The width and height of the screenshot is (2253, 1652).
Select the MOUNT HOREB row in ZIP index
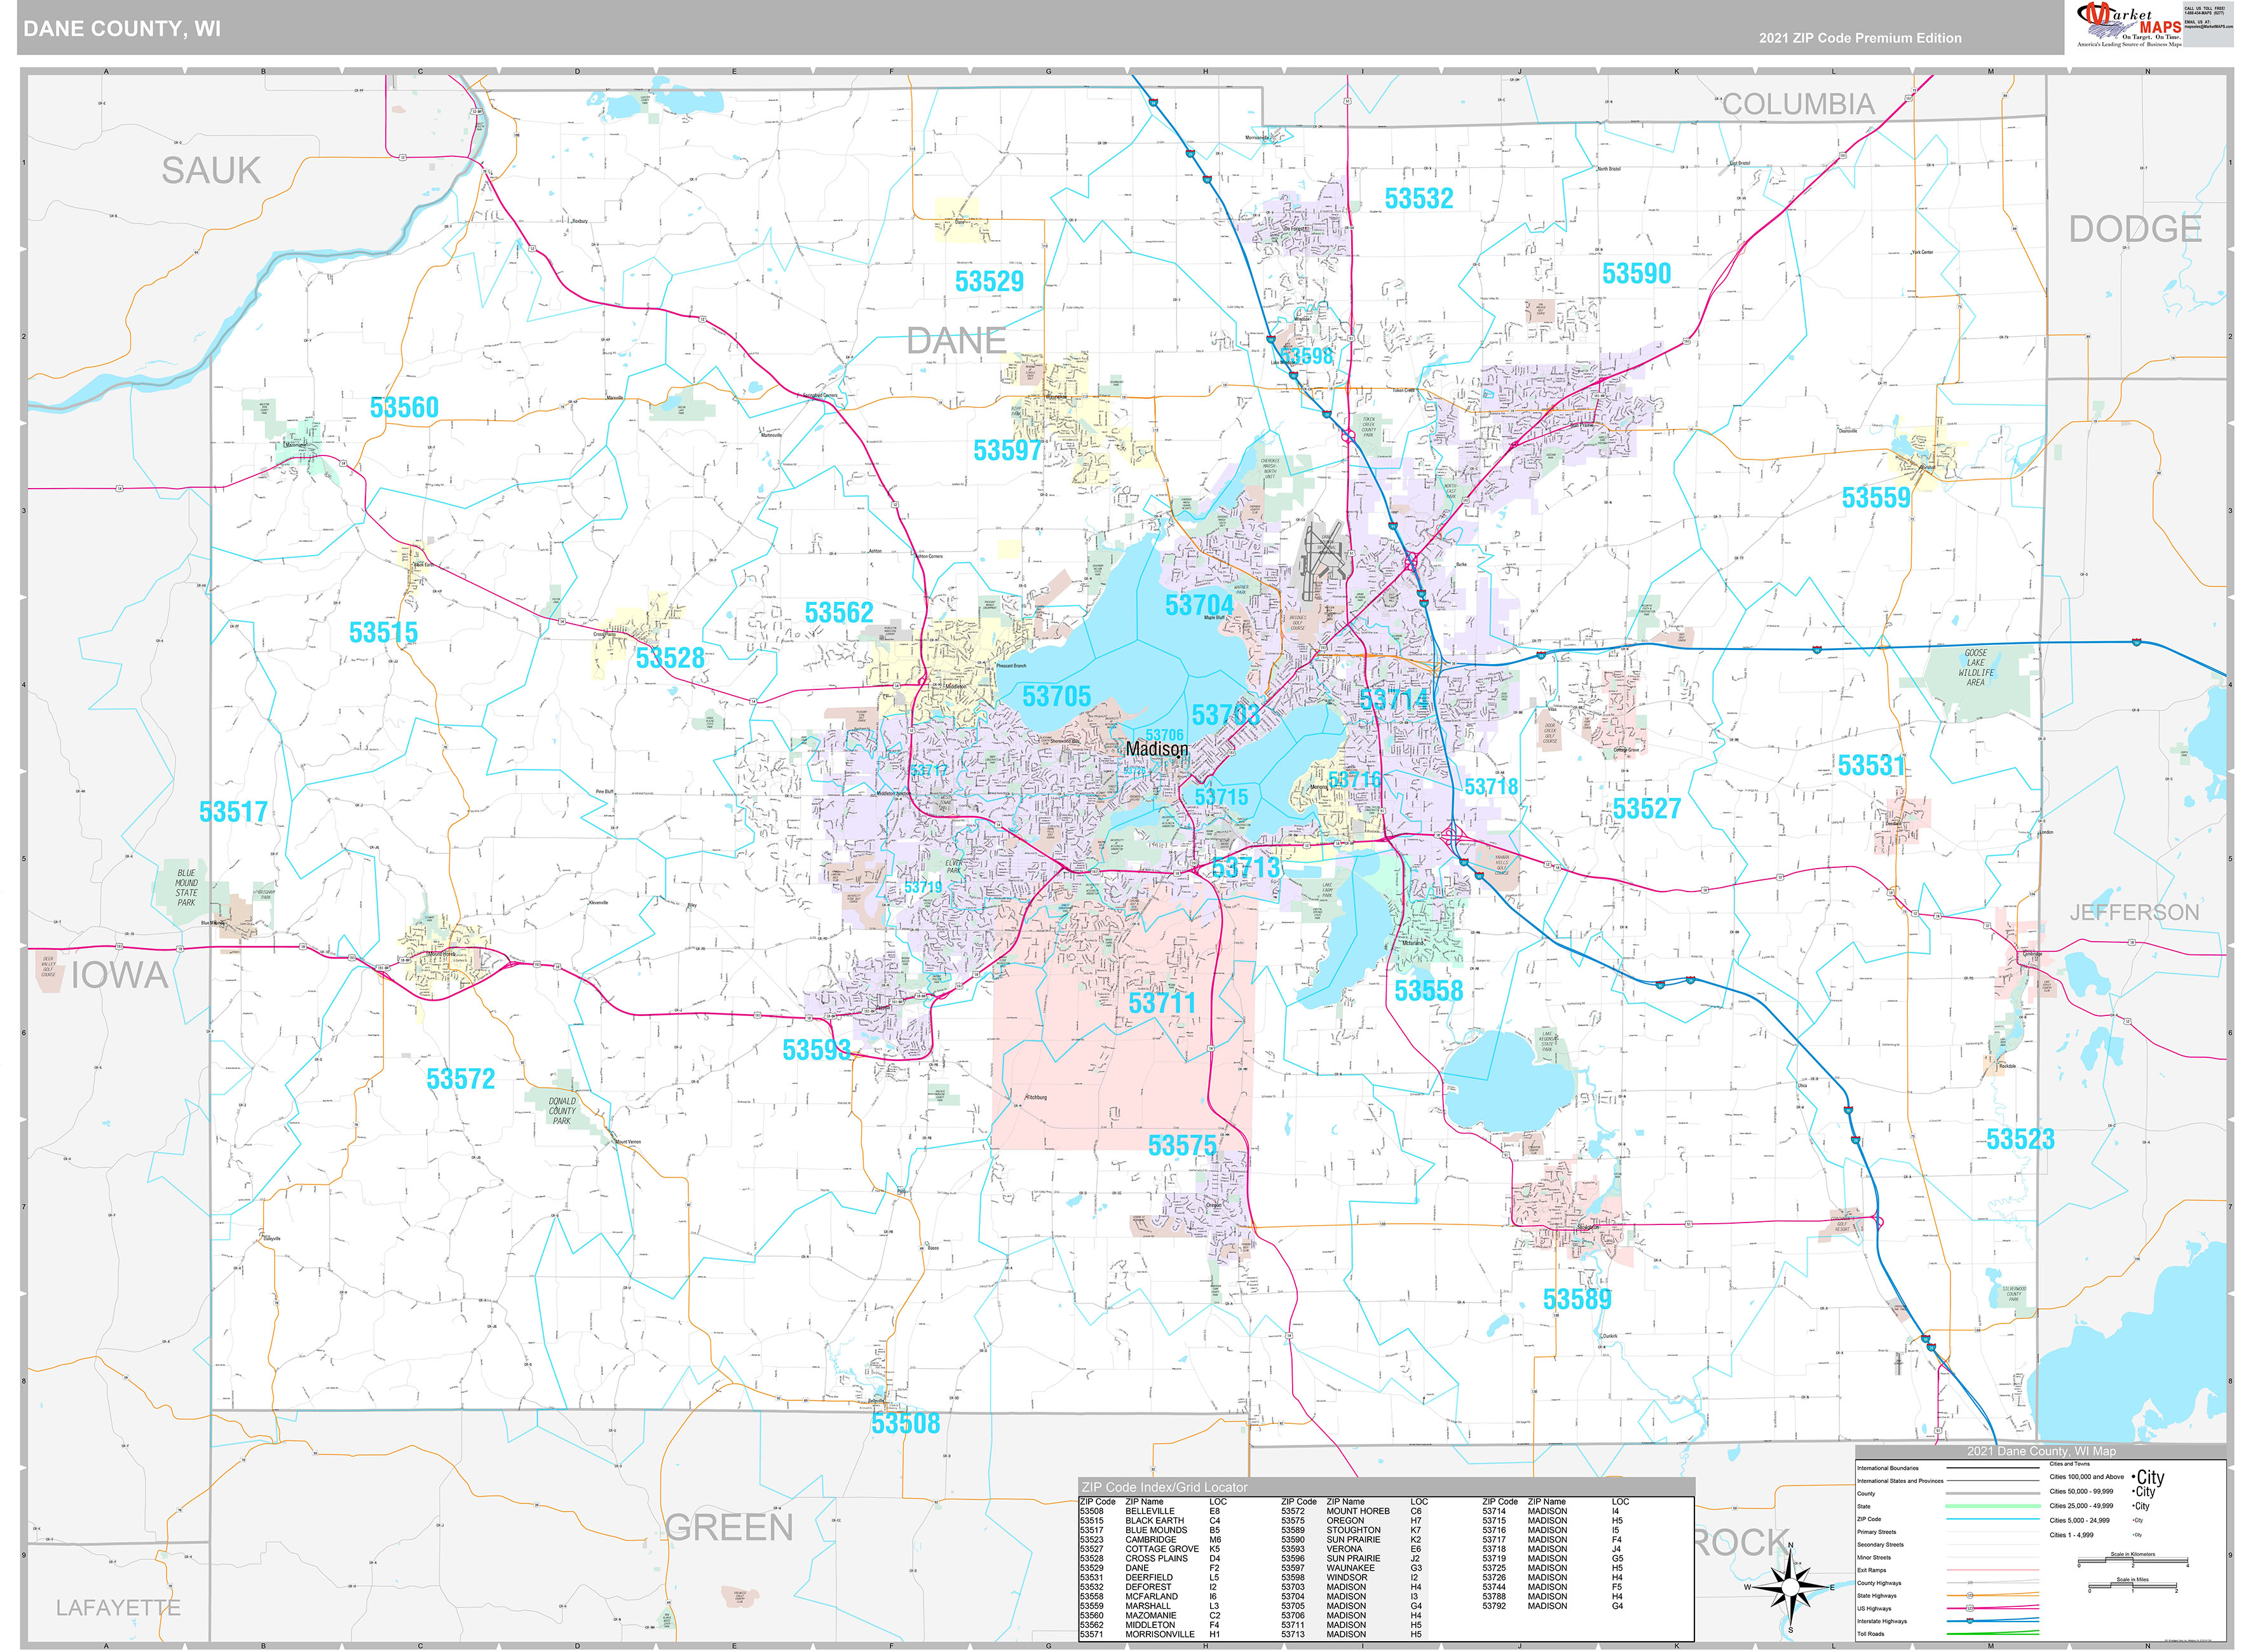1352,1511
